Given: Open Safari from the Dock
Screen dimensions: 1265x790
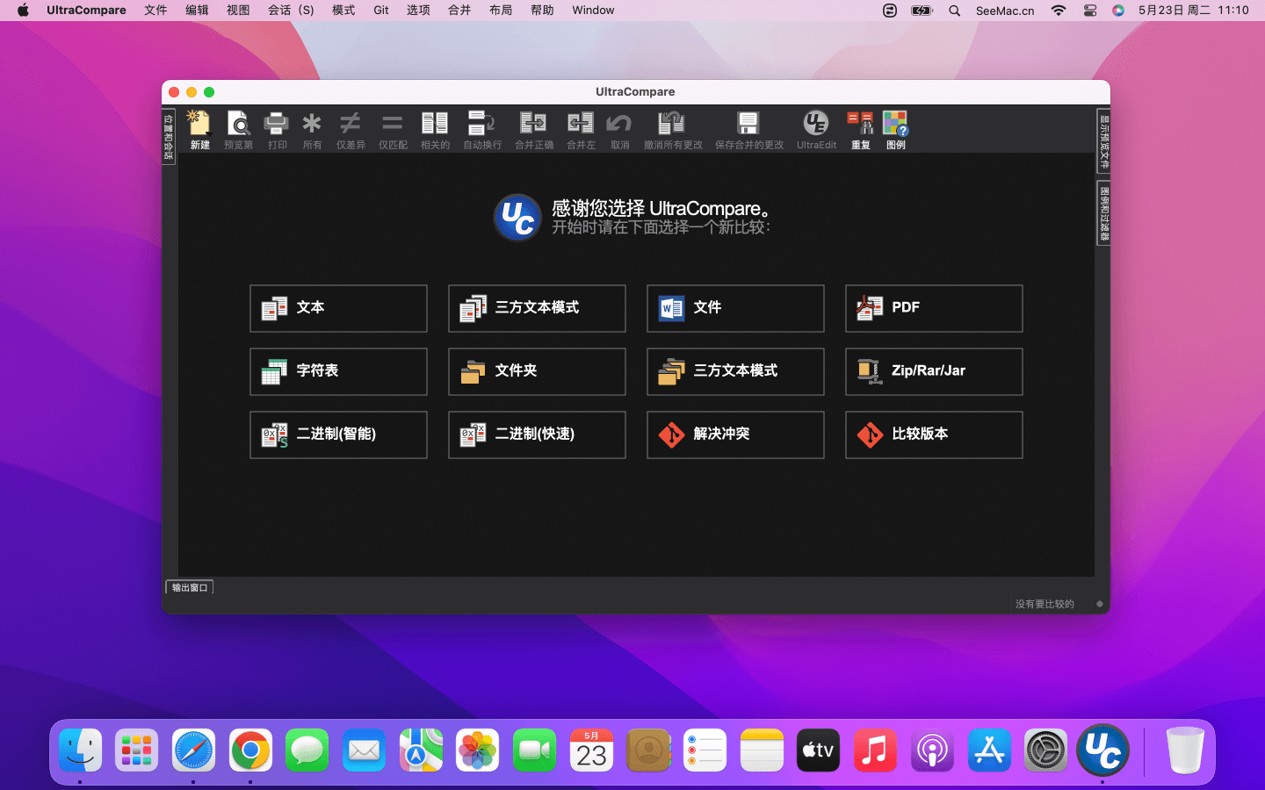Looking at the screenshot, I should point(193,750).
